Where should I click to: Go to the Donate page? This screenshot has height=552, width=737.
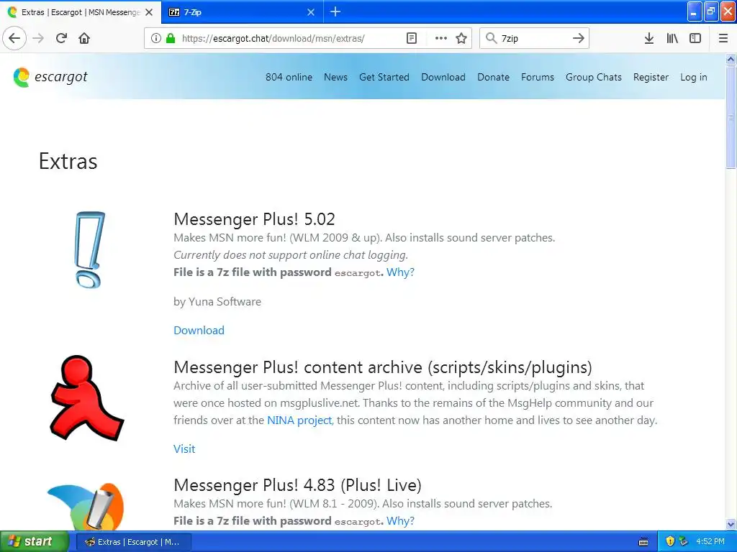pyautogui.click(x=493, y=77)
